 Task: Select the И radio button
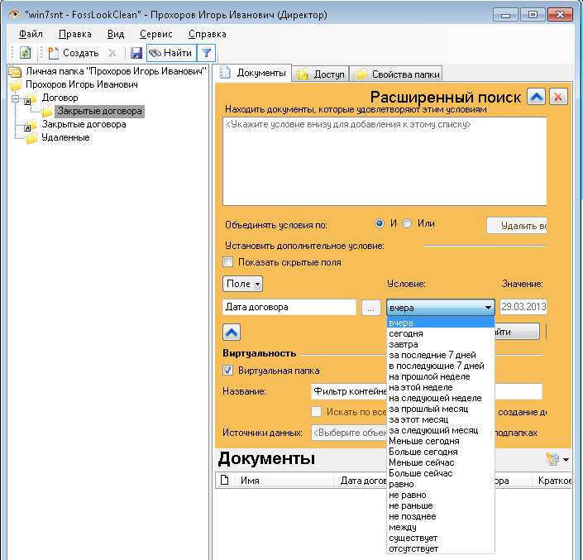[380, 223]
